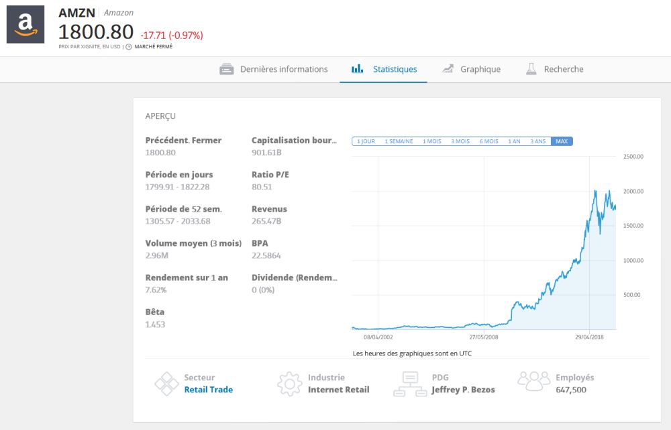Click the 3 MOIS range button
This screenshot has width=671, height=430.
pos(460,141)
